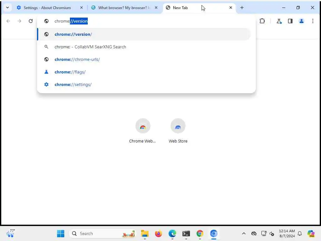Go forward with the forward arrow

pos(19,21)
